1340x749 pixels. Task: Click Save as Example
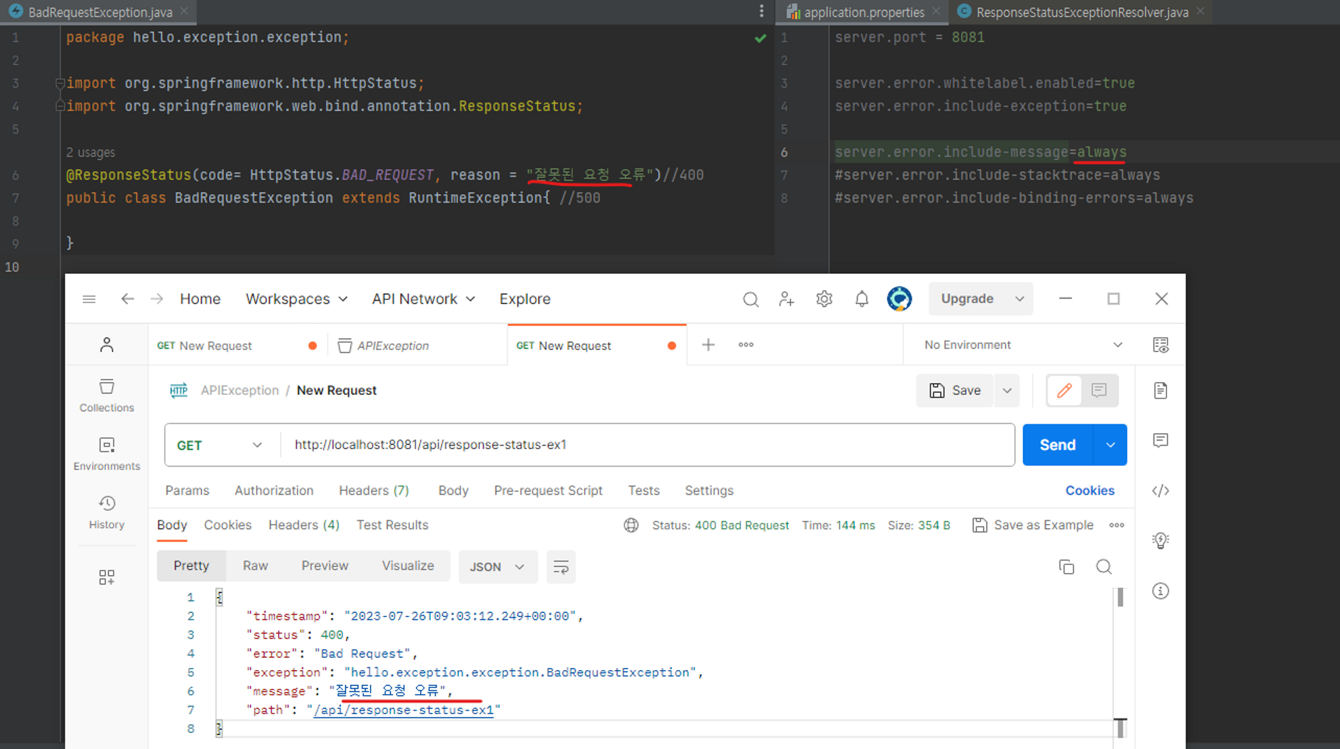[x=1033, y=525]
